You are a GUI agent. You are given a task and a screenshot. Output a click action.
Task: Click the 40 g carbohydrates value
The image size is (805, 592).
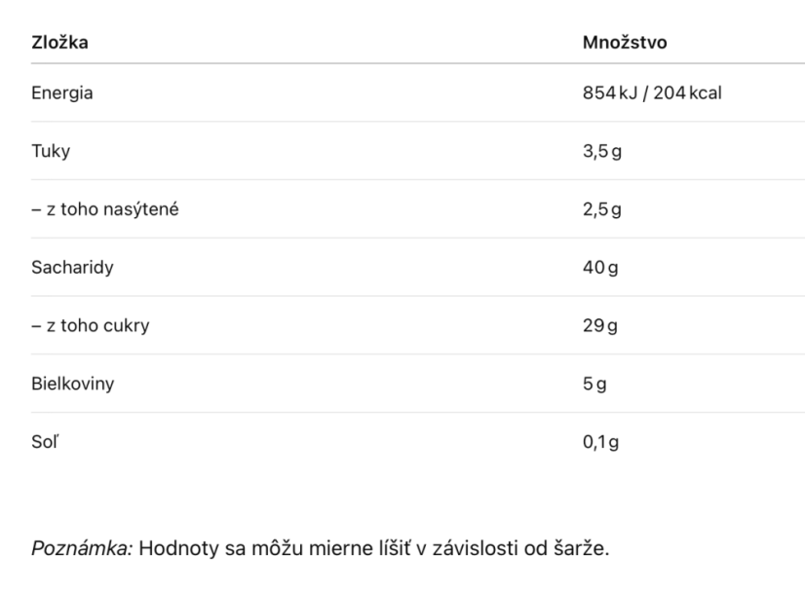(x=600, y=267)
